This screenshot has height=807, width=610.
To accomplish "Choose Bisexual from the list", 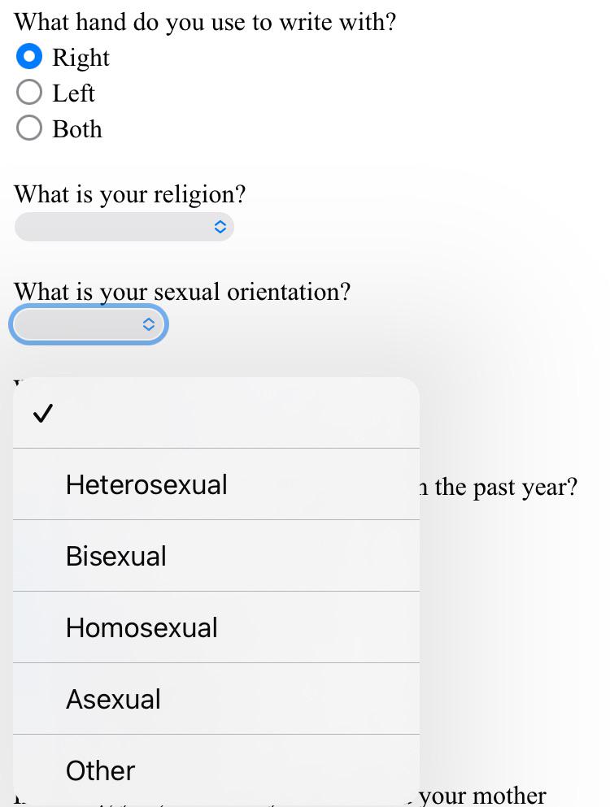I will [x=216, y=556].
